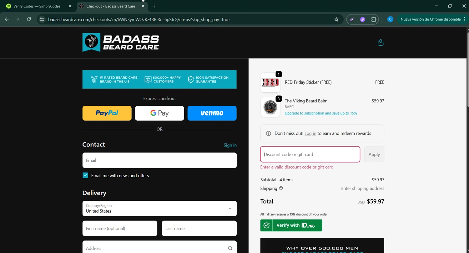Pay with Venmo button
Image resolution: width=469 pixels, height=253 pixels.
(x=212, y=113)
